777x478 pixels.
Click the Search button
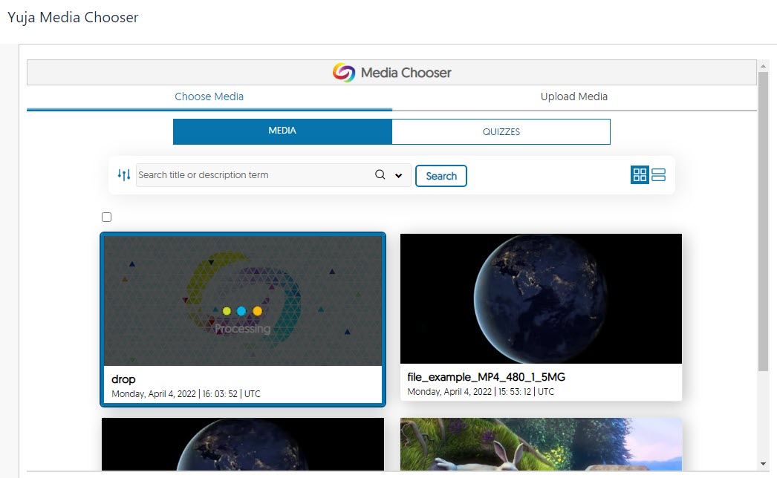pyautogui.click(x=441, y=176)
